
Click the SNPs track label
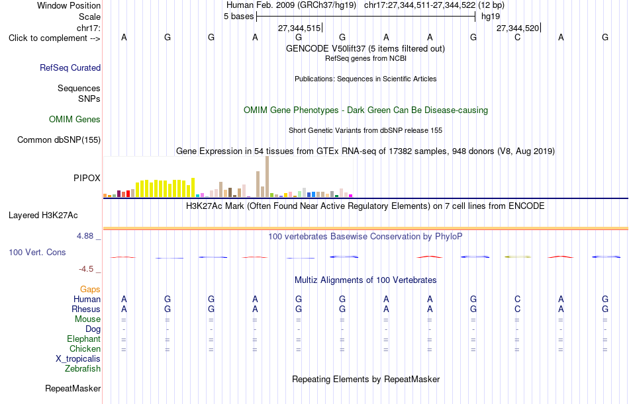tap(89, 99)
